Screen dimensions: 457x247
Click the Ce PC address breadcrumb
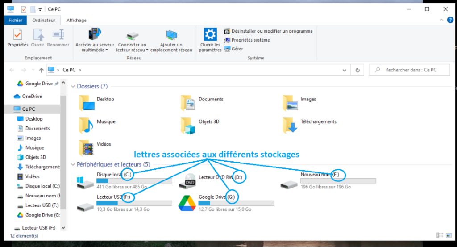[x=69, y=70]
